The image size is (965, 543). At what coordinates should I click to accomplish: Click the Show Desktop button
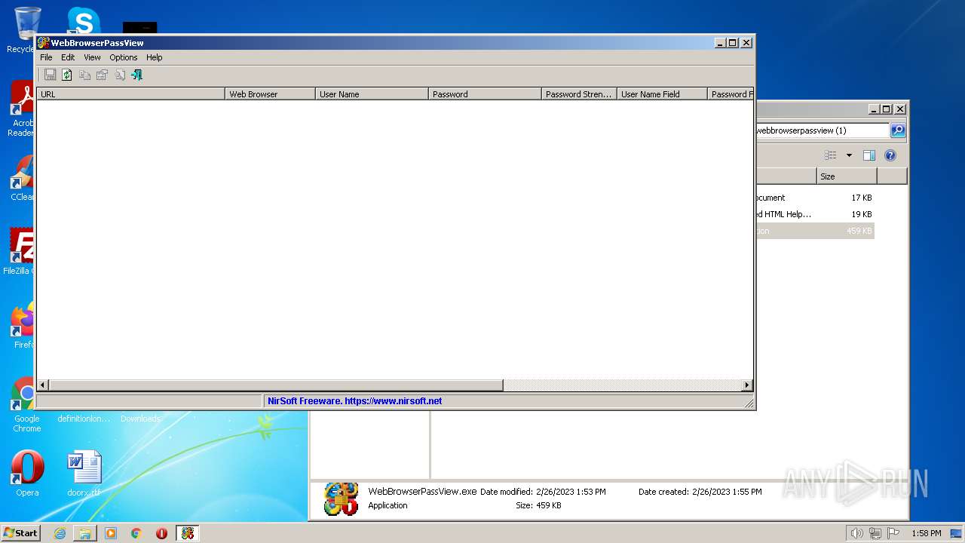click(x=957, y=533)
